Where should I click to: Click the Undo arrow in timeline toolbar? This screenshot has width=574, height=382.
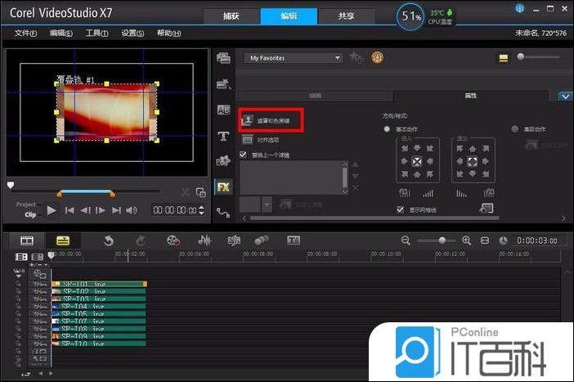108,240
